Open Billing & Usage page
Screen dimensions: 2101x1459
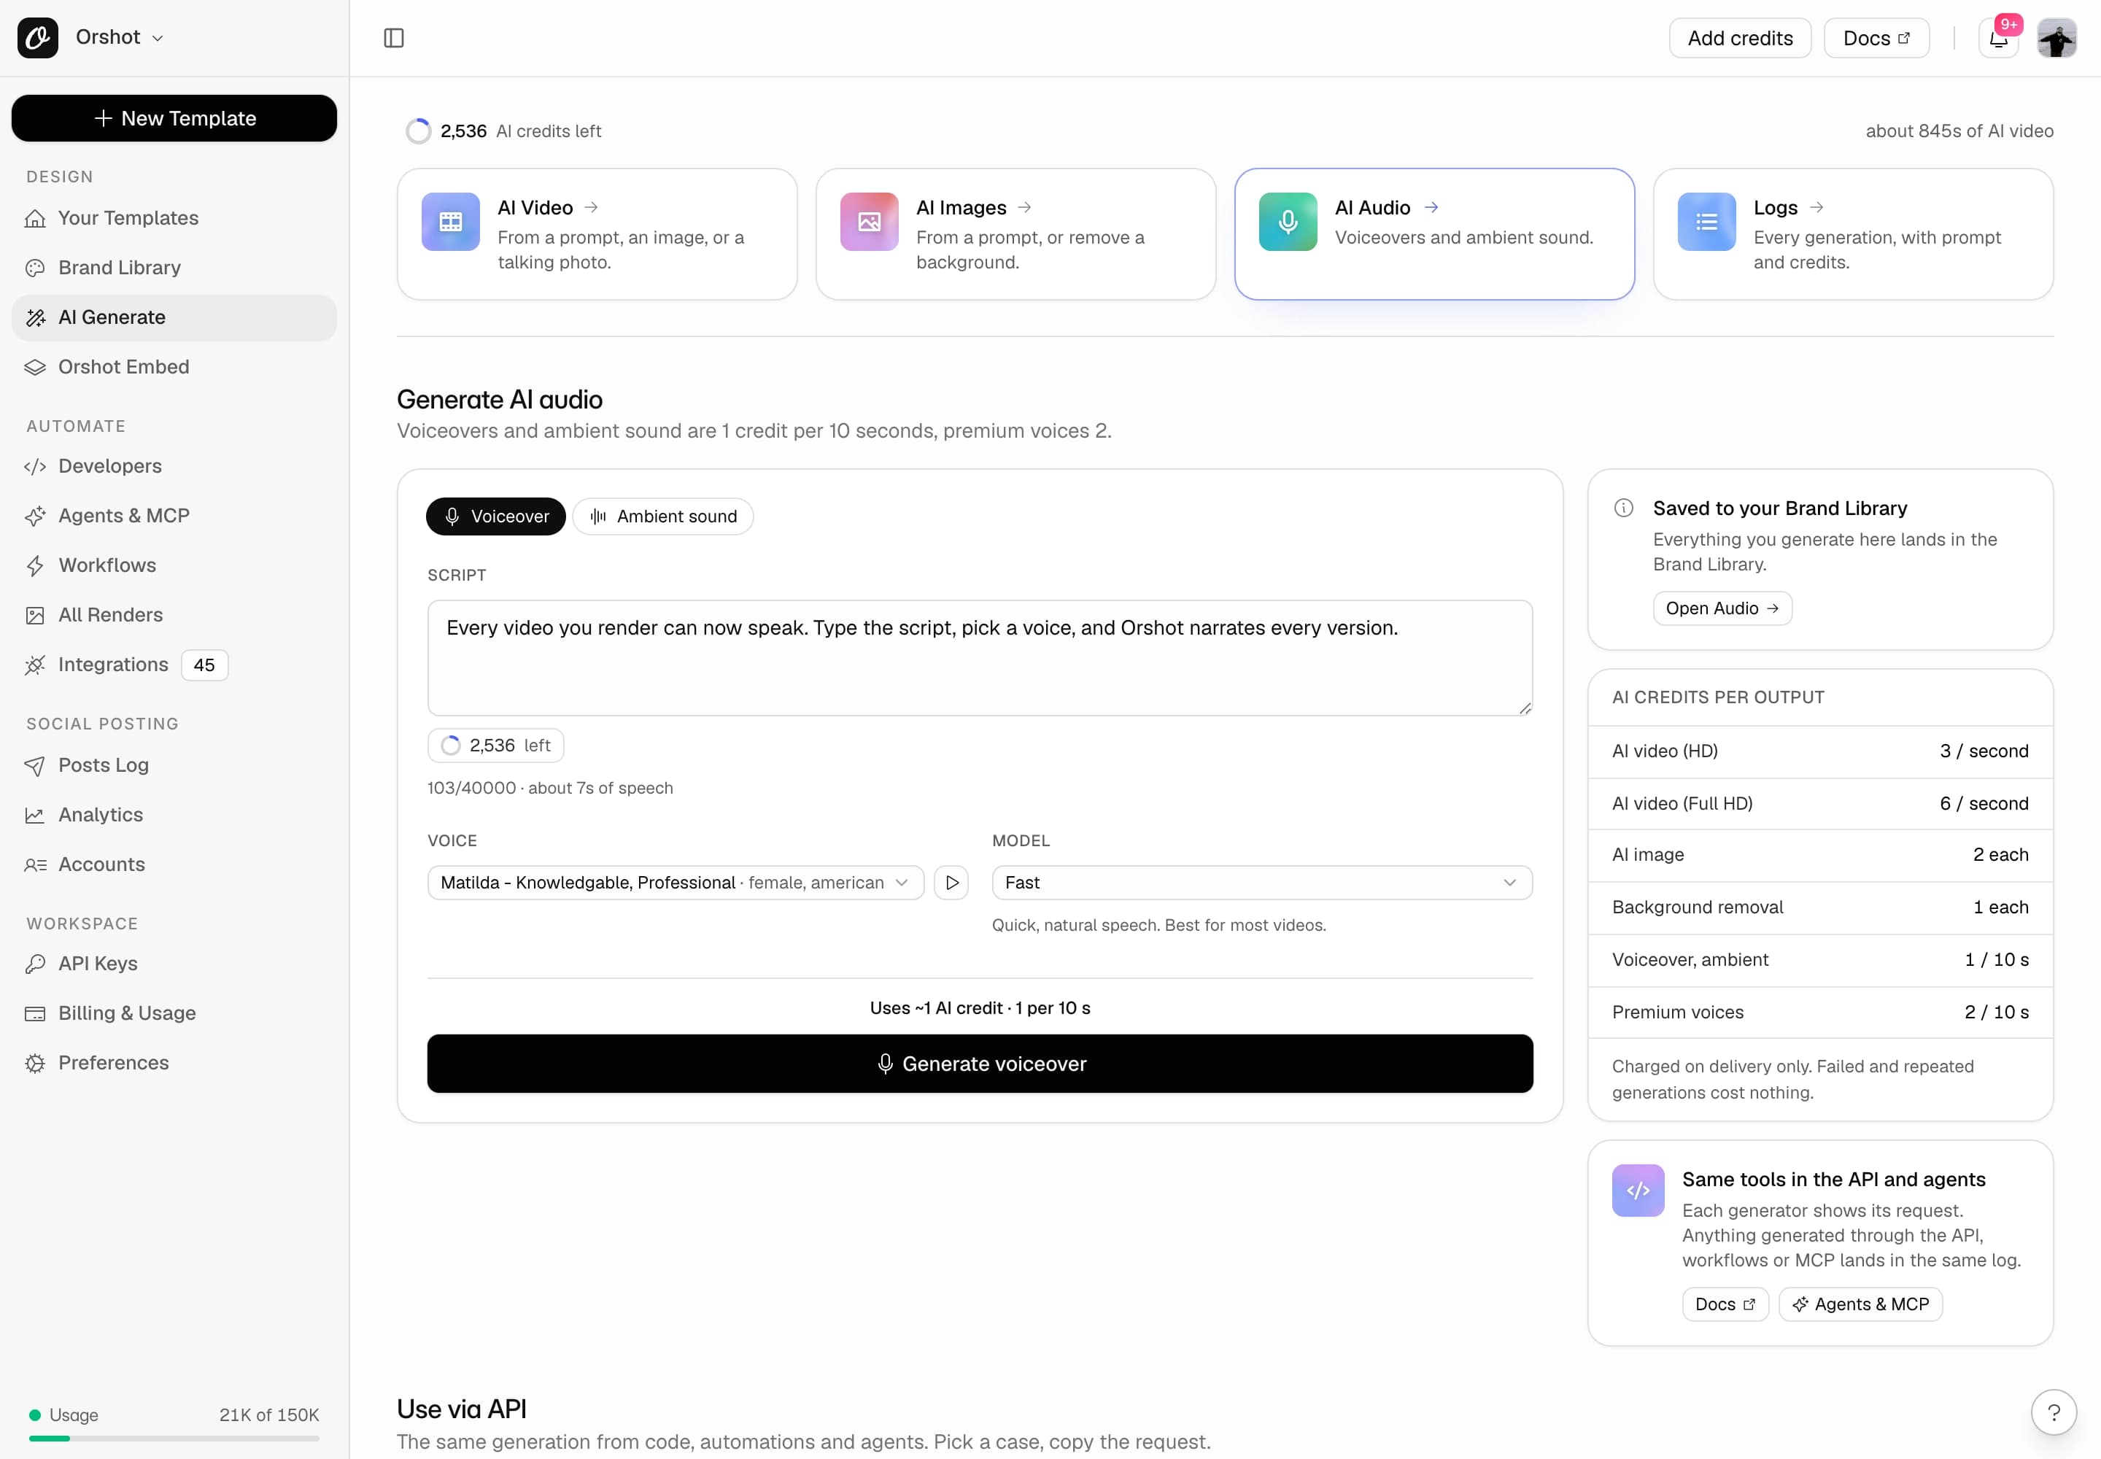coord(174,1013)
